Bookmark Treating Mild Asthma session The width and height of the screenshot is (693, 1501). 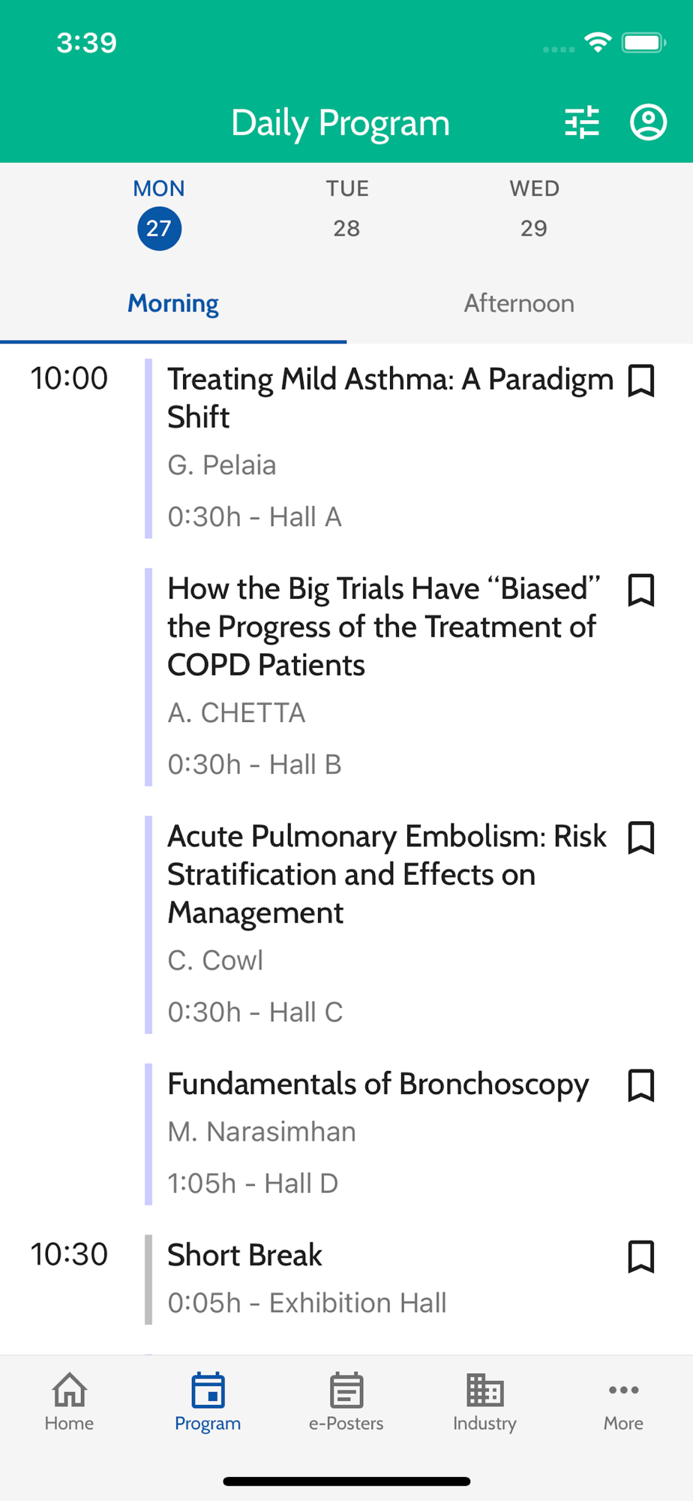point(641,381)
